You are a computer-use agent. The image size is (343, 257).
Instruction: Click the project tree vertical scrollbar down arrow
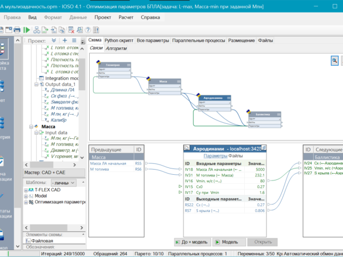click(x=82, y=158)
